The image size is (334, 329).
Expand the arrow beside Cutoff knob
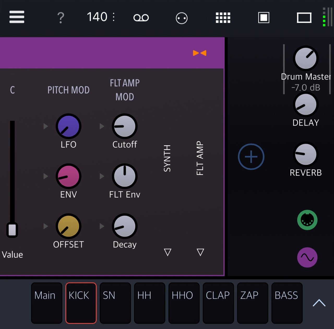point(102,126)
